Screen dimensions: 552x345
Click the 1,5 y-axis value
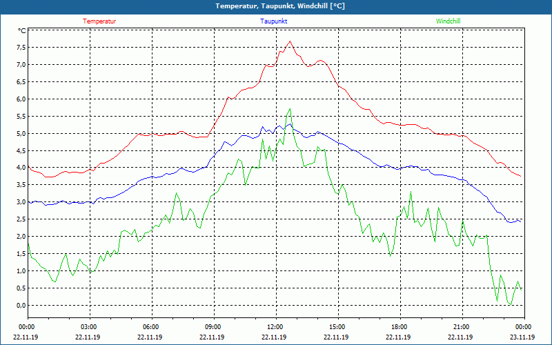(x=21, y=254)
